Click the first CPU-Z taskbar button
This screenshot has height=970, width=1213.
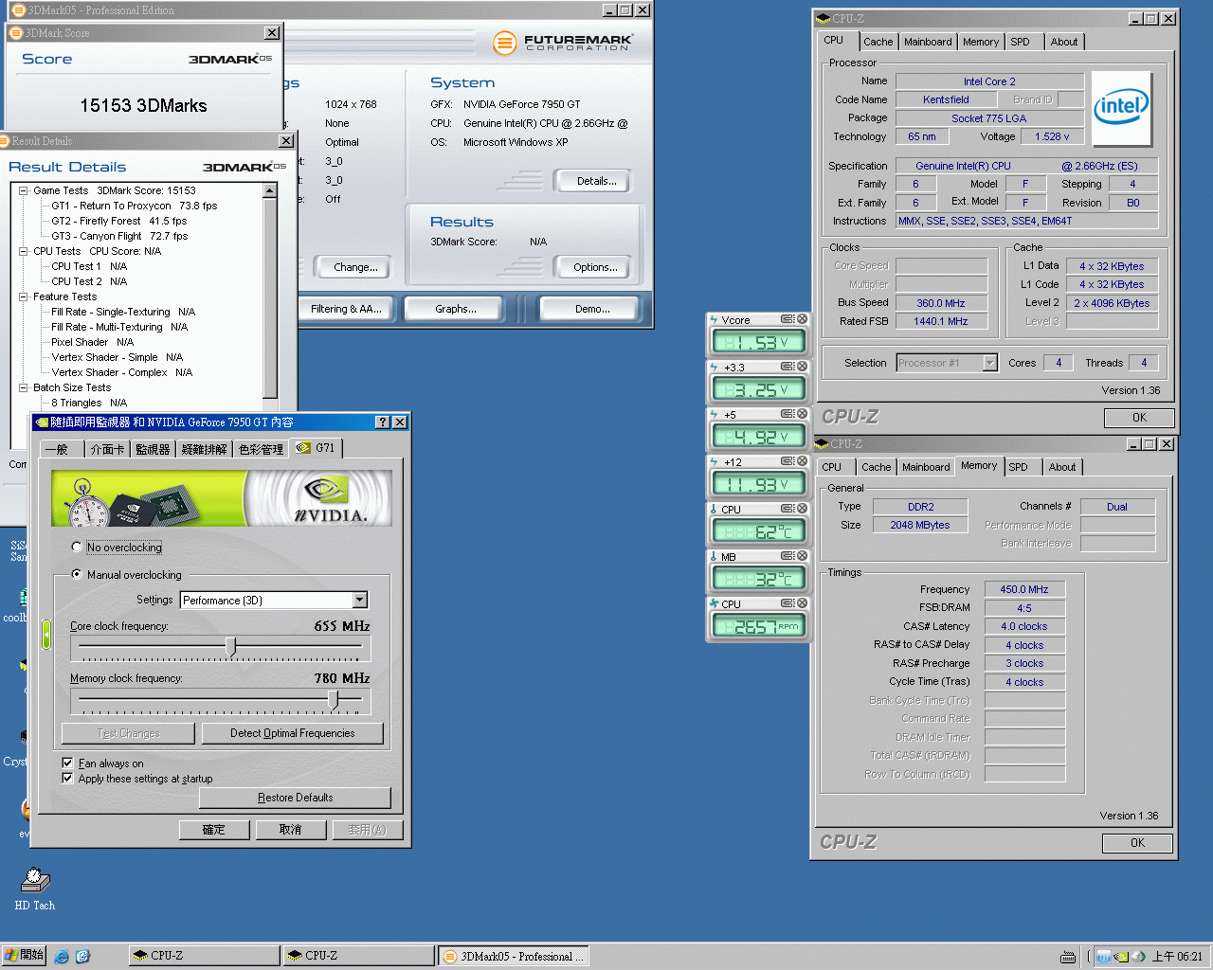click(204, 956)
